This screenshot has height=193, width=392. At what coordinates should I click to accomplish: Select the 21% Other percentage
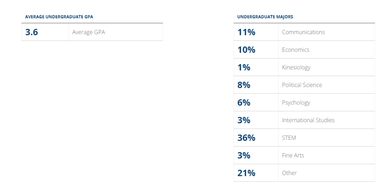coord(246,173)
